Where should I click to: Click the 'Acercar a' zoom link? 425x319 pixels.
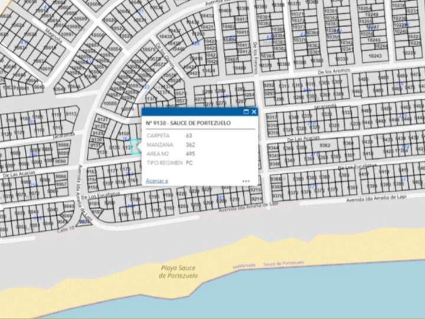point(157,181)
